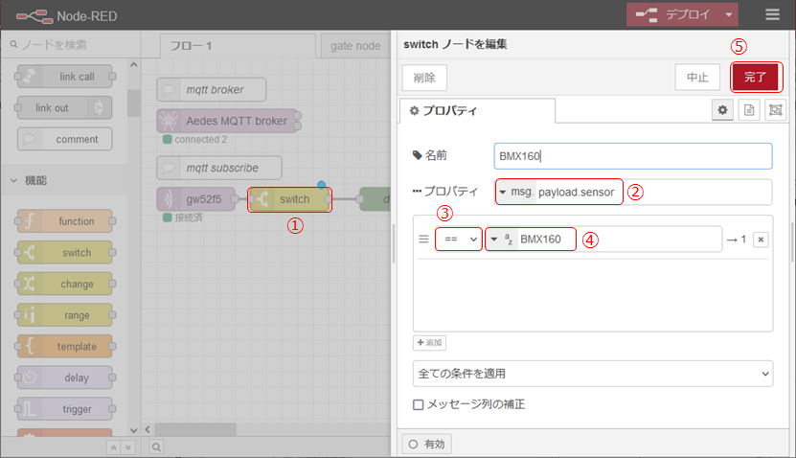Click the 名前 name input field

click(x=633, y=155)
